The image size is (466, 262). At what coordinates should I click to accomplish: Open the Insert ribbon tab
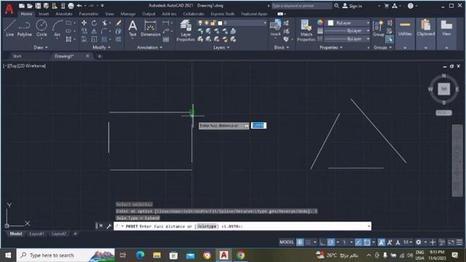click(44, 14)
